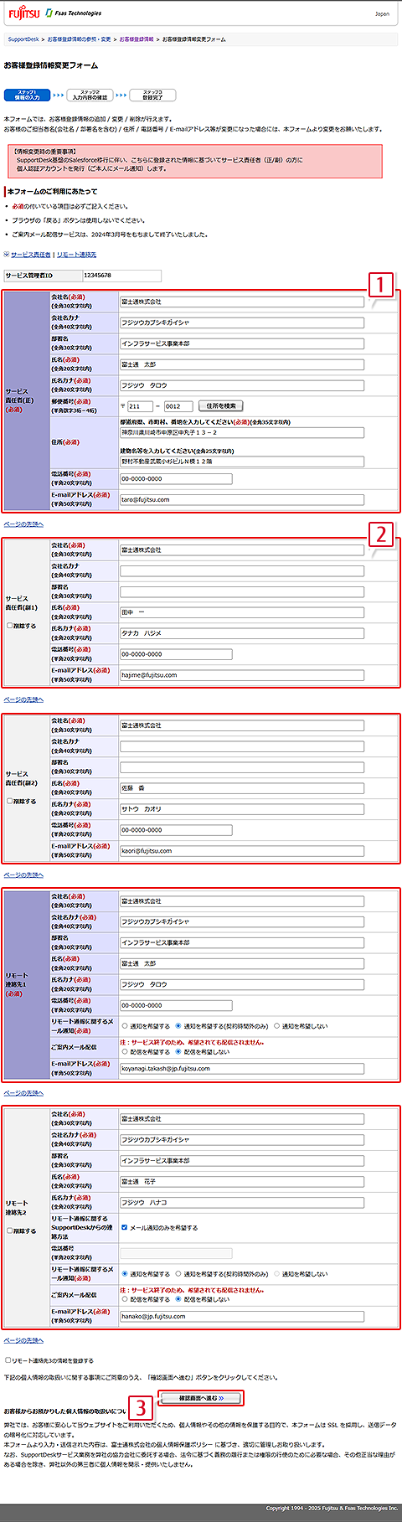Image resolution: width=402 pixels, height=1522 pixels.
Task: Click サービス管理者ID value 12345678
Action: click(x=98, y=276)
